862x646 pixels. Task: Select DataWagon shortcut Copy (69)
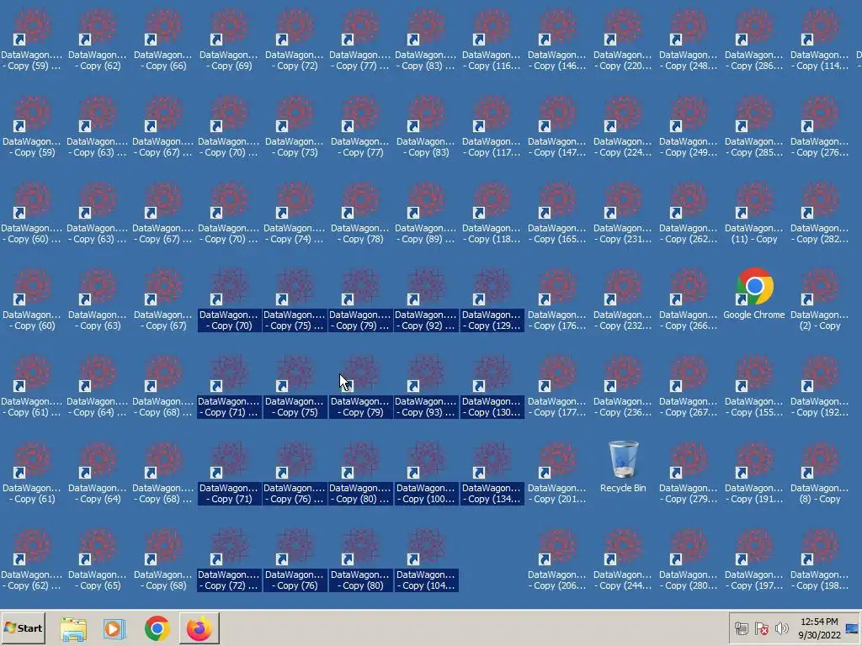click(229, 40)
